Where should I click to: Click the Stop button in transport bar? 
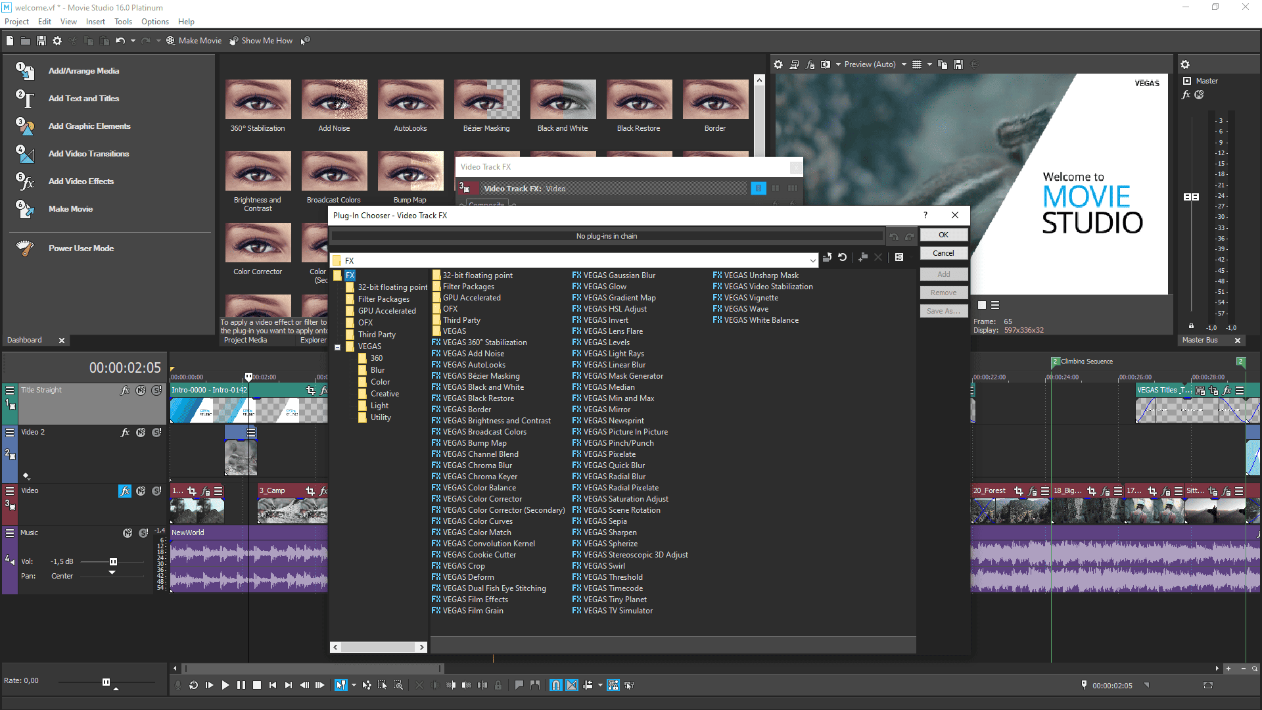[257, 685]
